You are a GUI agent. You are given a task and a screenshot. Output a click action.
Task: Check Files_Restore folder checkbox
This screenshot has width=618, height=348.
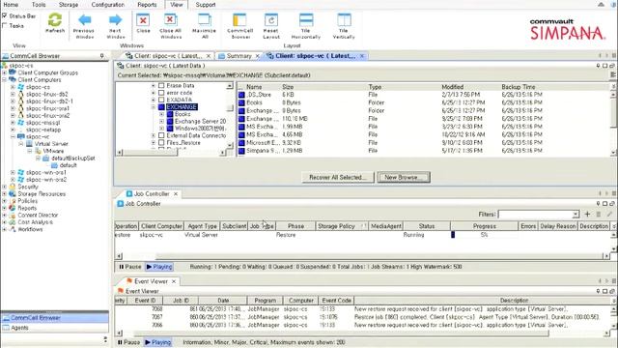[161, 142]
